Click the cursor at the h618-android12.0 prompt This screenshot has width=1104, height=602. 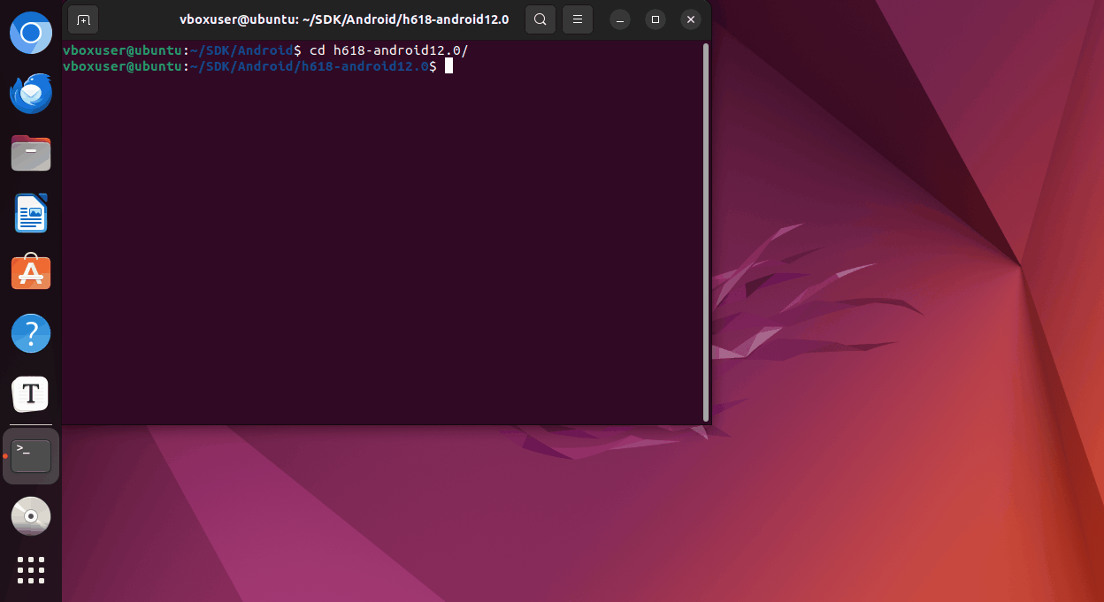coord(448,66)
